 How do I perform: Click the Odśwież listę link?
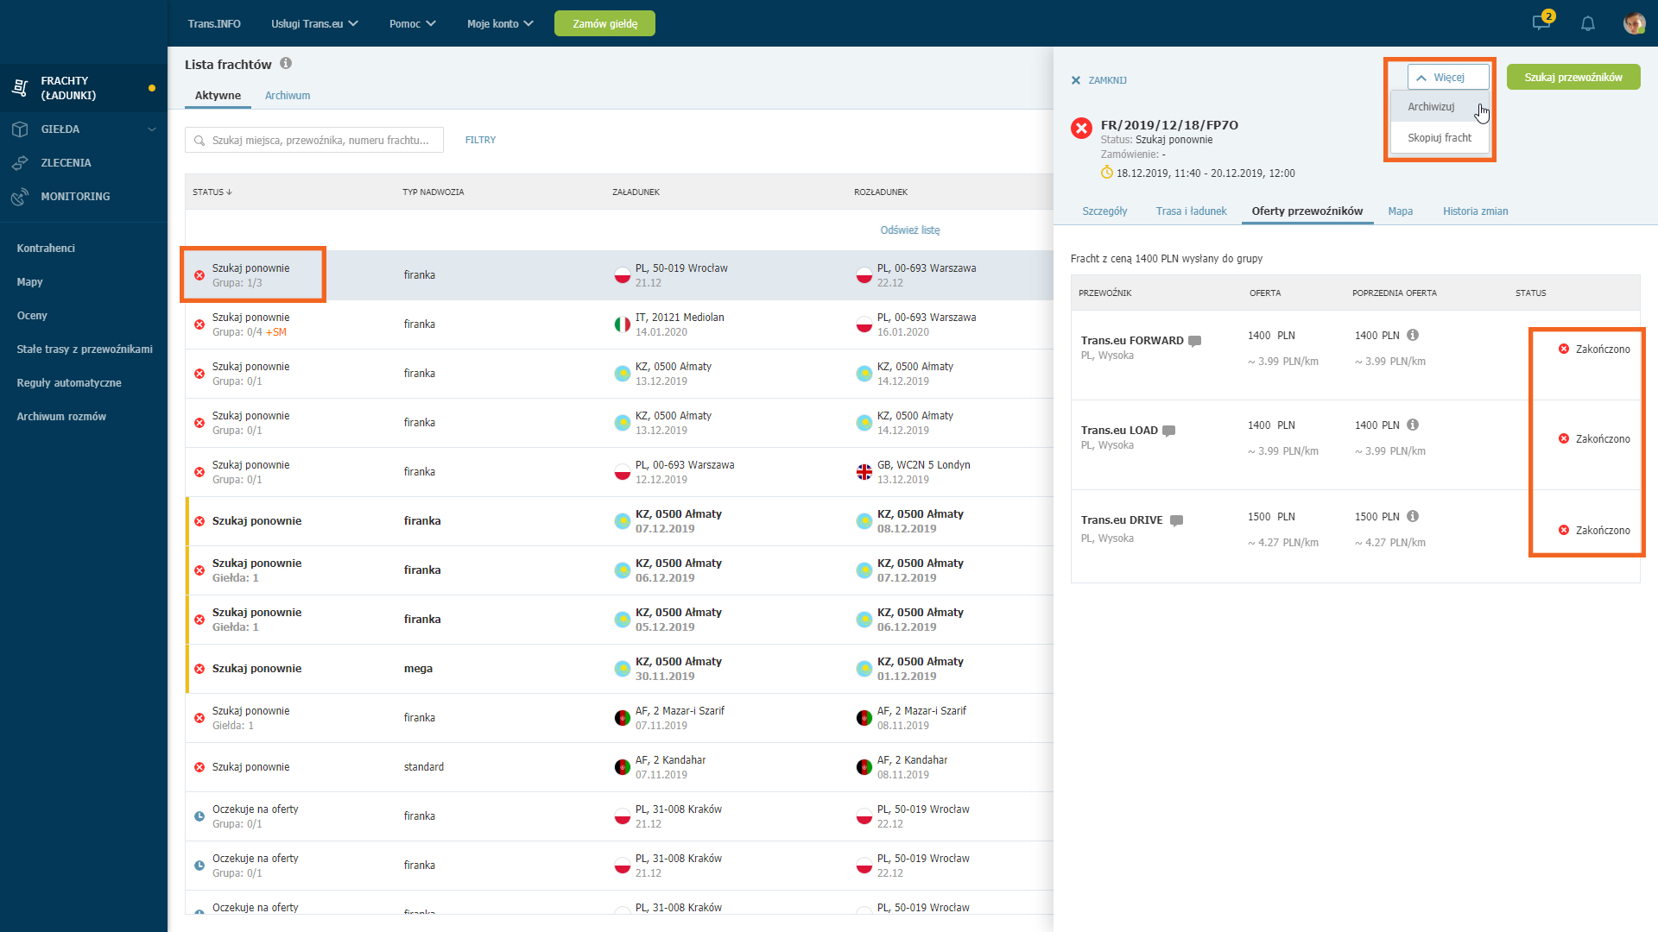coord(910,230)
